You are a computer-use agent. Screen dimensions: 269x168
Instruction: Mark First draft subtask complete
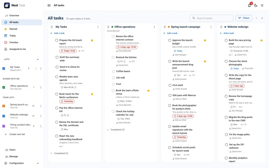tap(170, 85)
